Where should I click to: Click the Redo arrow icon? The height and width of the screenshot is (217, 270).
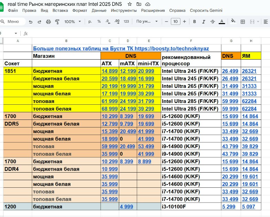(x=39, y=22)
